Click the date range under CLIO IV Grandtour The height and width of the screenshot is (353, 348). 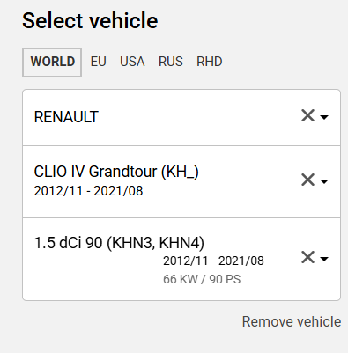[88, 191]
